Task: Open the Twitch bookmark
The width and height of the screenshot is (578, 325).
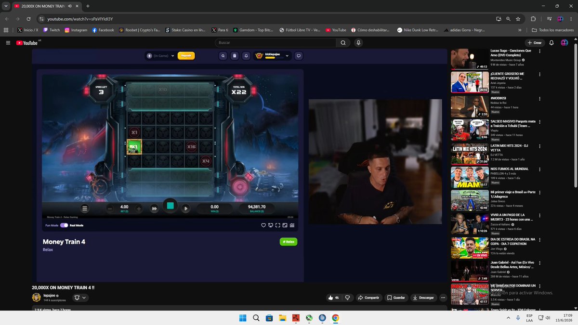Action: (51, 30)
